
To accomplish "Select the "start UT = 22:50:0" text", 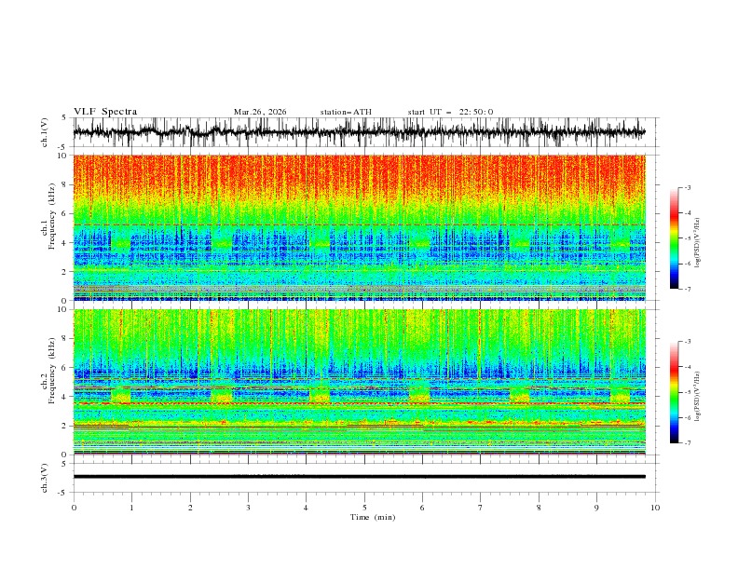I will point(450,112).
